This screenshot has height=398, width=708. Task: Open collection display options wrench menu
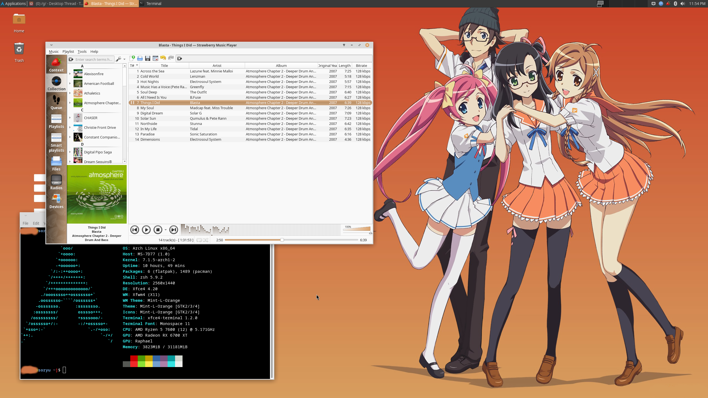[x=120, y=59]
